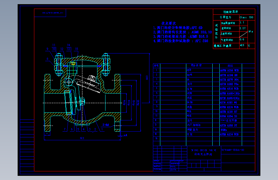The image size is (278, 180).
Task: Click the 3.1 test pressure value
Action: (242, 23)
